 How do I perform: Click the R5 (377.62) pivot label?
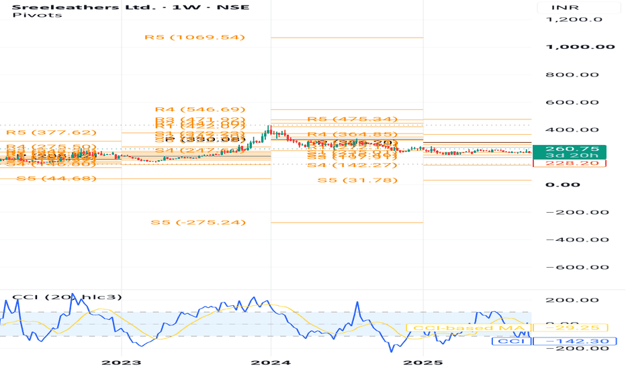tap(52, 132)
